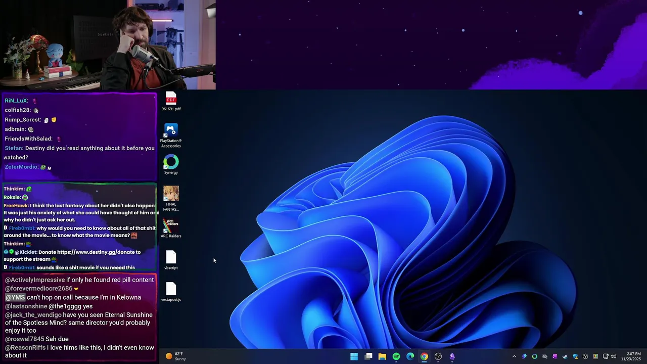Select the 961691.pdf file on the desktop
Screen dimensions: 647x364
[x=171, y=102]
